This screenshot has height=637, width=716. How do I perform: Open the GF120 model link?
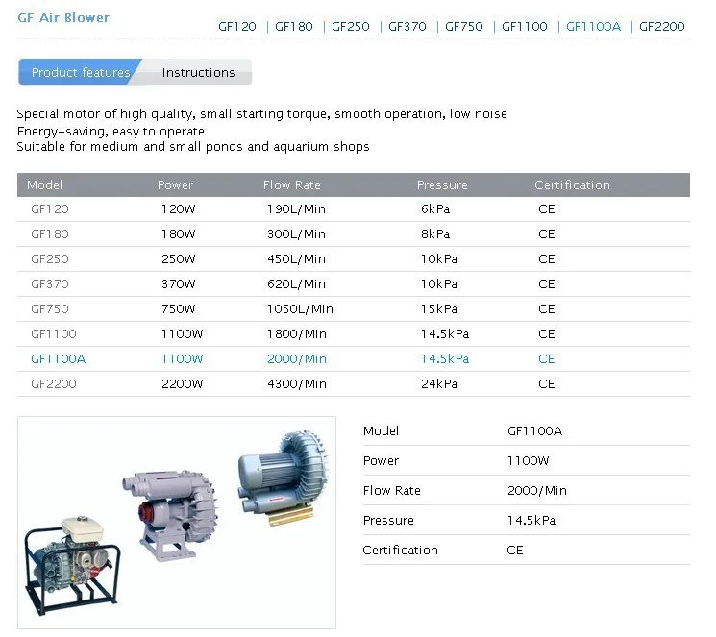pos(237,27)
